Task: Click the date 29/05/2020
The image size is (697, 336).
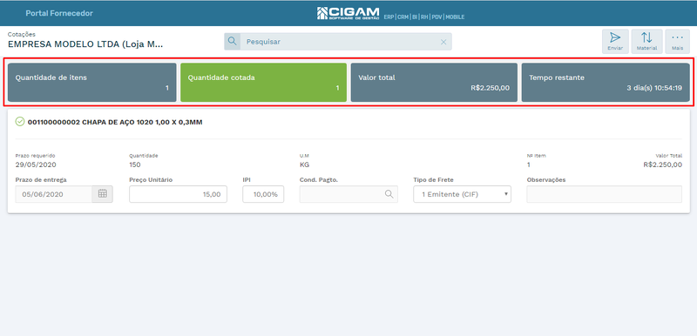Action: tap(36, 165)
